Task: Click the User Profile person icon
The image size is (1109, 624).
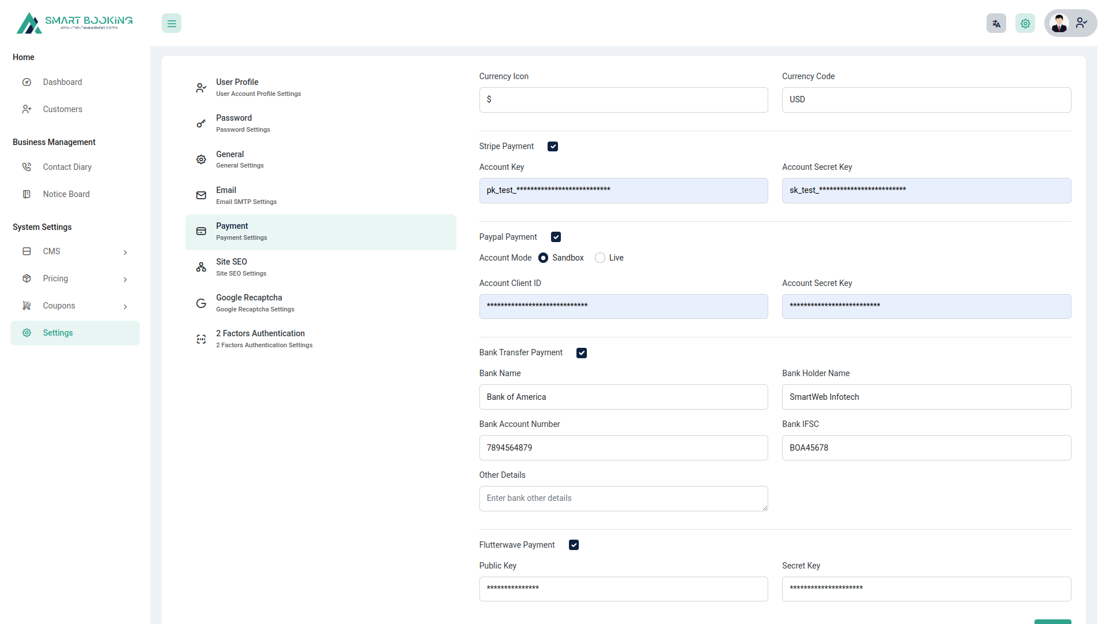Action: click(200, 87)
